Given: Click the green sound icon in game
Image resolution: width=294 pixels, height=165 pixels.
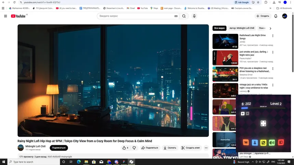Looking at the screenshot, I should tap(272, 142).
